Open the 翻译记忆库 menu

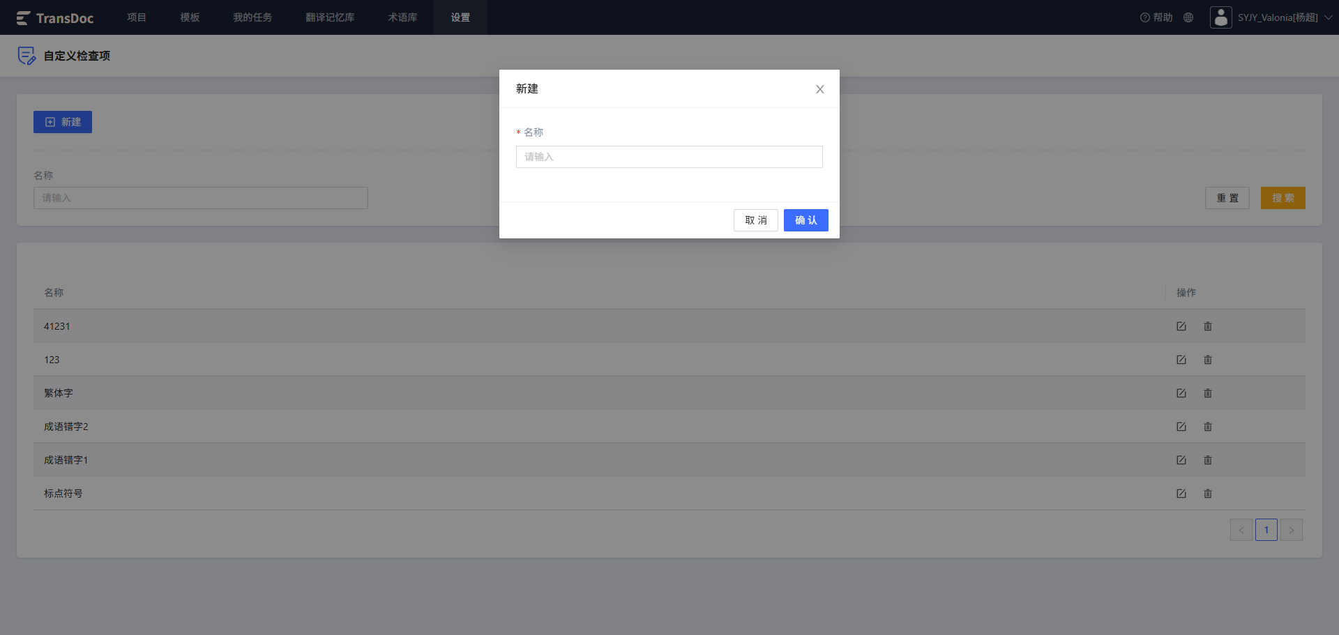point(330,17)
